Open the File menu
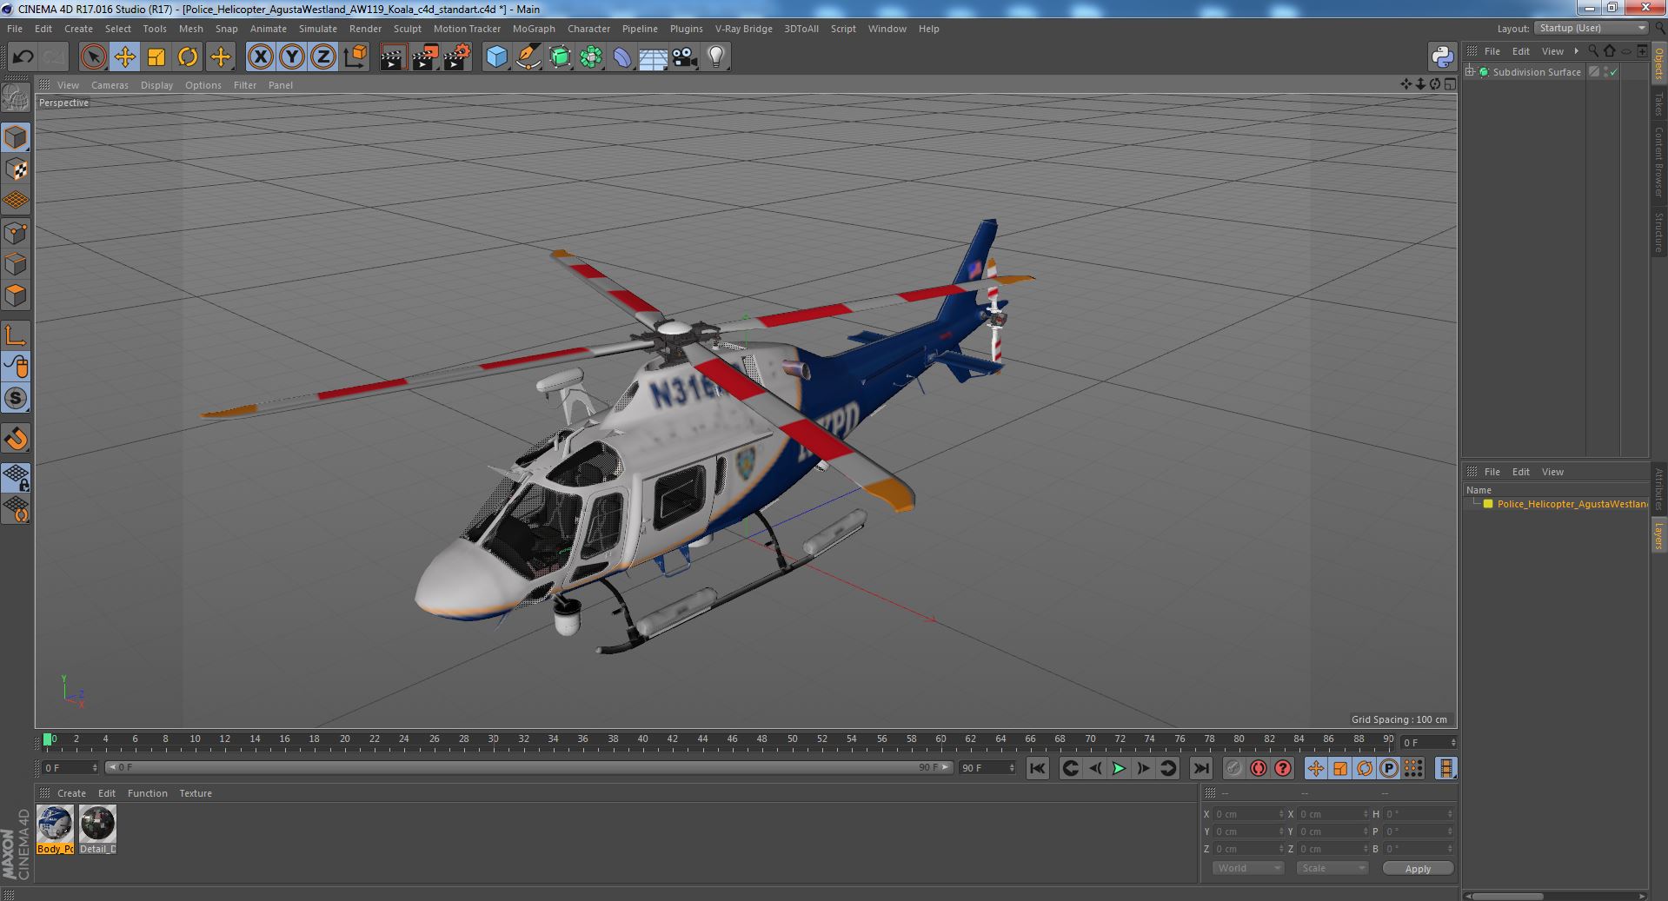1668x901 pixels. pos(15,29)
